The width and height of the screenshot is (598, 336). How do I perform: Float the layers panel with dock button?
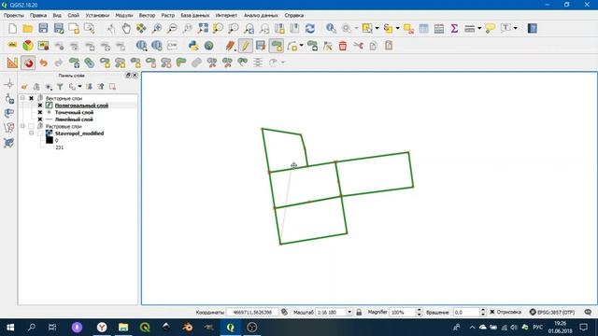click(128, 76)
